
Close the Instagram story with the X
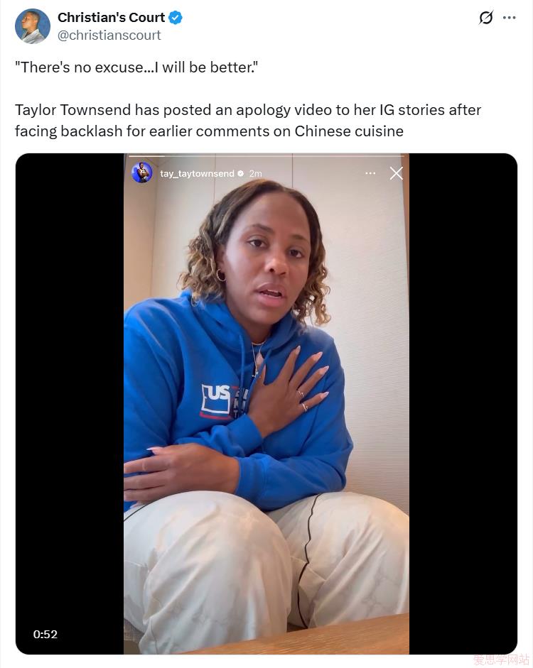click(x=396, y=173)
